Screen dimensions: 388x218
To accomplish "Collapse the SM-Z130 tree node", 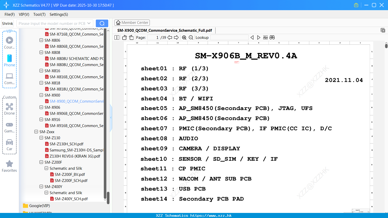I will click(x=41, y=138).
